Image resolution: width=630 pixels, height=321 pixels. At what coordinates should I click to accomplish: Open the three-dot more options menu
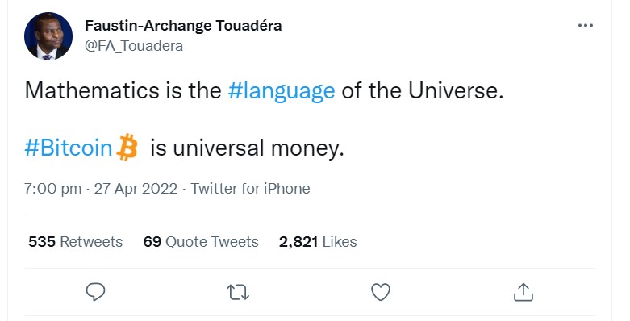point(586,26)
